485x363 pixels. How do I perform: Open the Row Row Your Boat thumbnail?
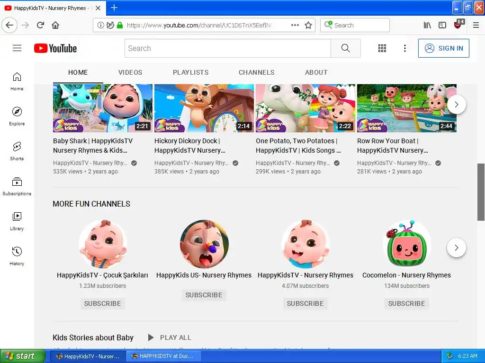click(407, 108)
